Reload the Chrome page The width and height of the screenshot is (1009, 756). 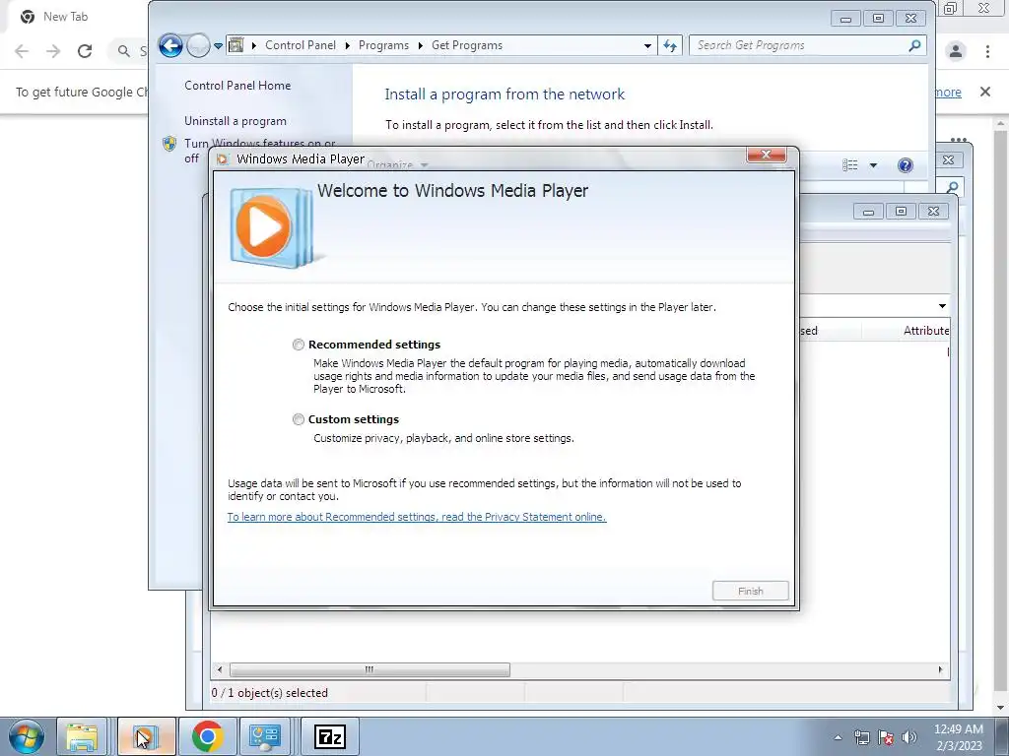pyautogui.click(x=85, y=51)
